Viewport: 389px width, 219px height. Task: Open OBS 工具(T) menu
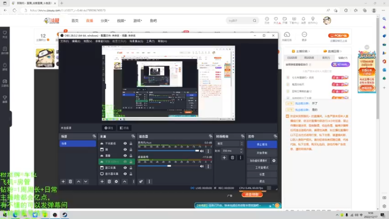pyautogui.click(x=150, y=41)
